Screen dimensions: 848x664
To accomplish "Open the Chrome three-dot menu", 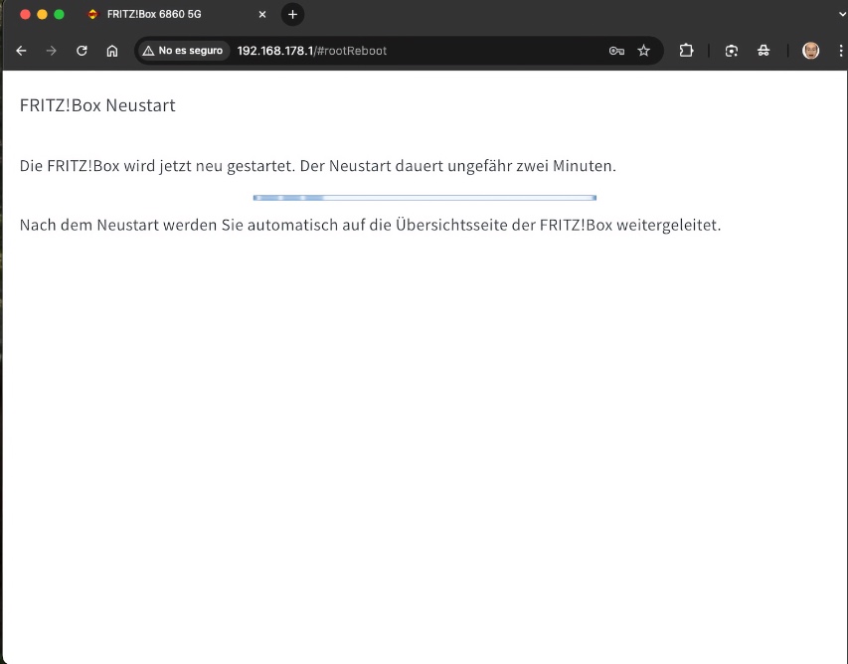I will point(840,51).
